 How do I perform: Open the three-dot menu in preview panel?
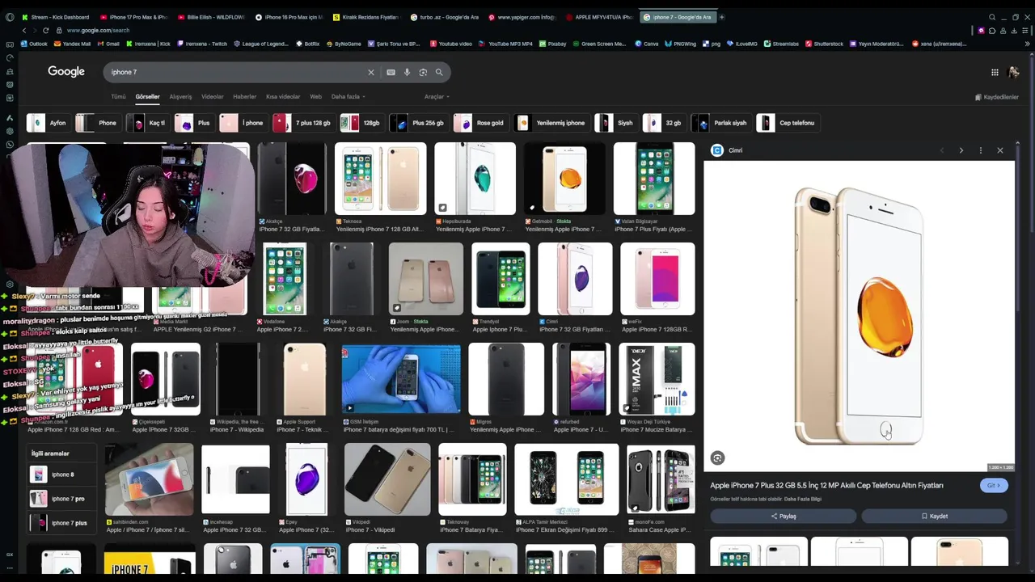coord(980,150)
